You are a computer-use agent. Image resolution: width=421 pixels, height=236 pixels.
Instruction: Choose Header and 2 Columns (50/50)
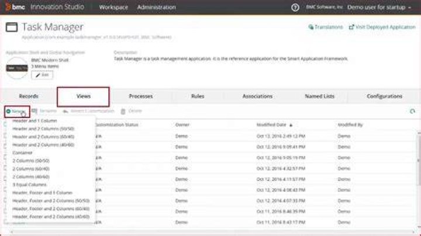click(x=43, y=129)
